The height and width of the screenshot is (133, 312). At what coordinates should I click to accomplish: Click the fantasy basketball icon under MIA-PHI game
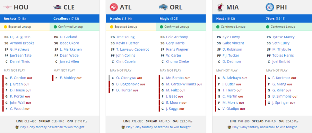(x=229, y=127)
